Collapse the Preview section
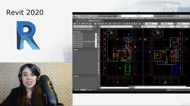Screen dimensions: 190x106 point(96,76)
